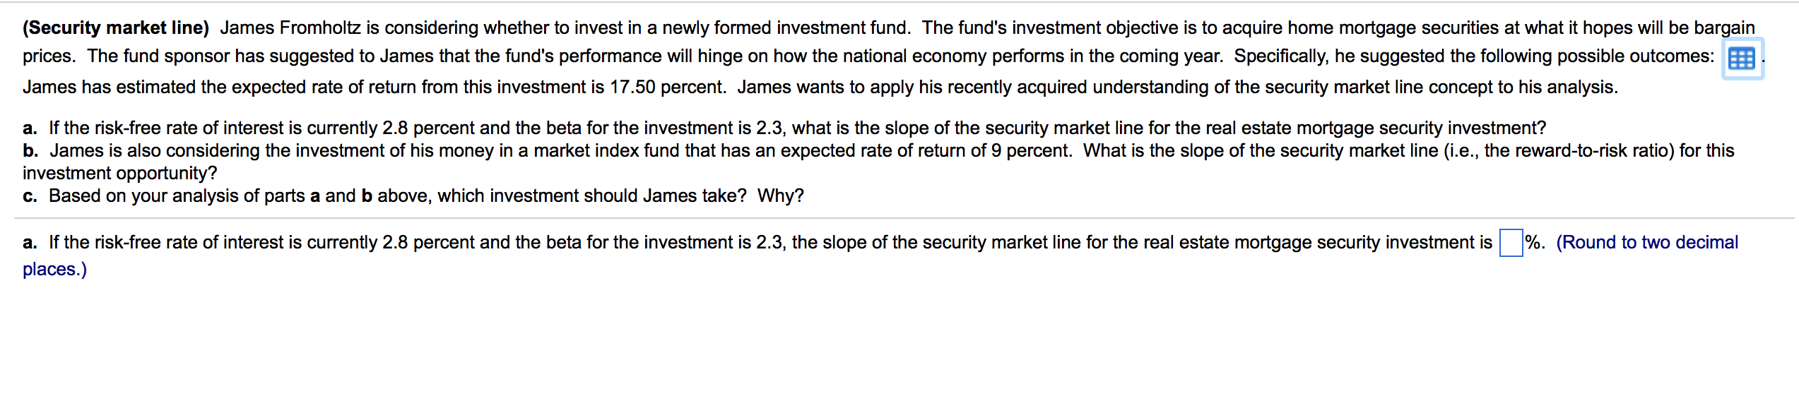Select part 'a.' of the question
1799x408 pixels.
(x=31, y=128)
